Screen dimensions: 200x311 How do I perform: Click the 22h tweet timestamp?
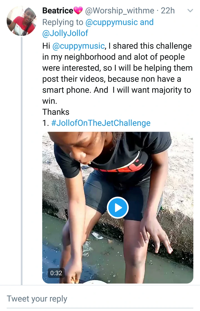coord(168,11)
